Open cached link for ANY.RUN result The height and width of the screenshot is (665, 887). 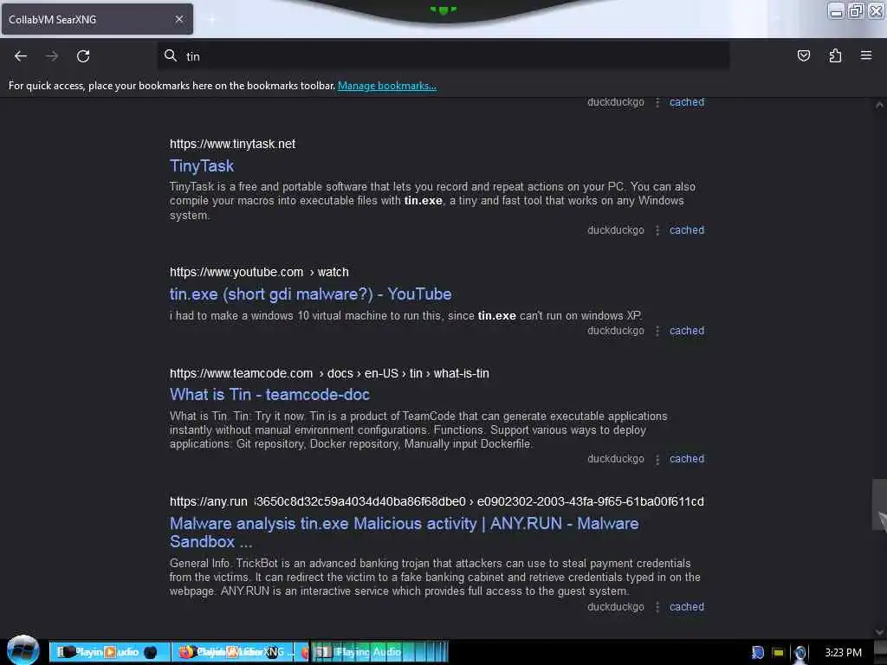[x=687, y=607]
